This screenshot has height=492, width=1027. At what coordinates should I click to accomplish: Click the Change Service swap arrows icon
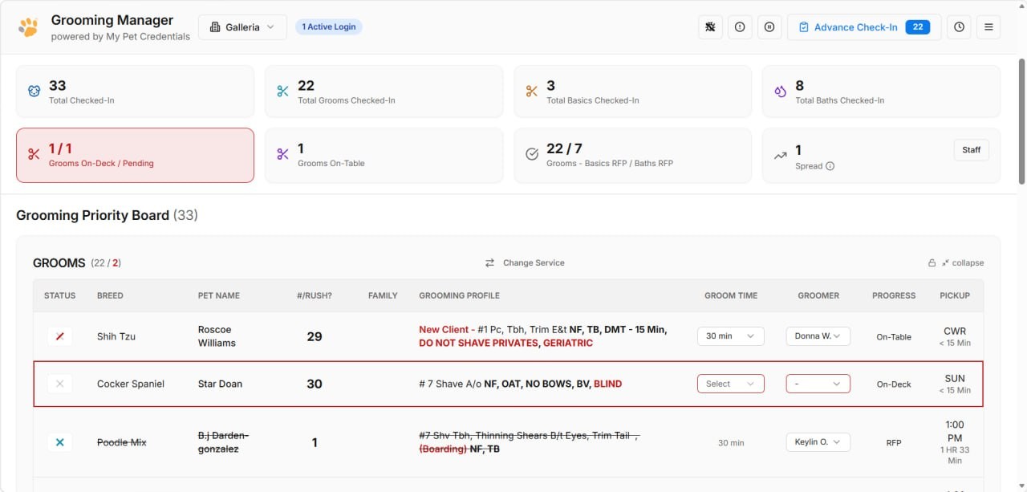pos(489,263)
